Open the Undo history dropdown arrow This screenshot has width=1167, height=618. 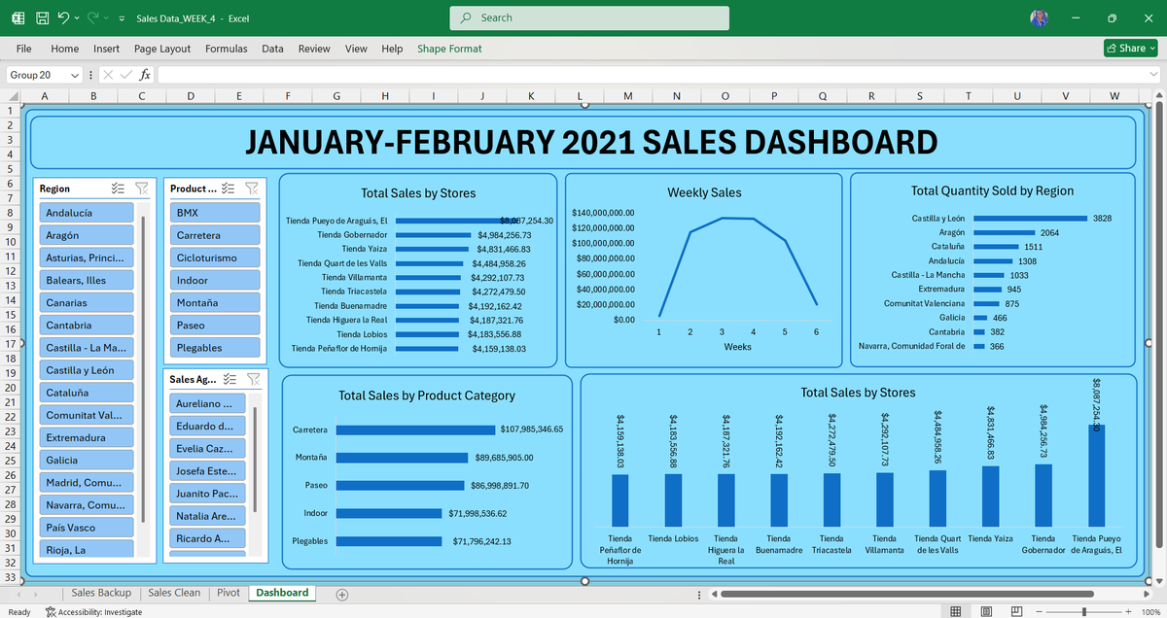click(77, 18)
